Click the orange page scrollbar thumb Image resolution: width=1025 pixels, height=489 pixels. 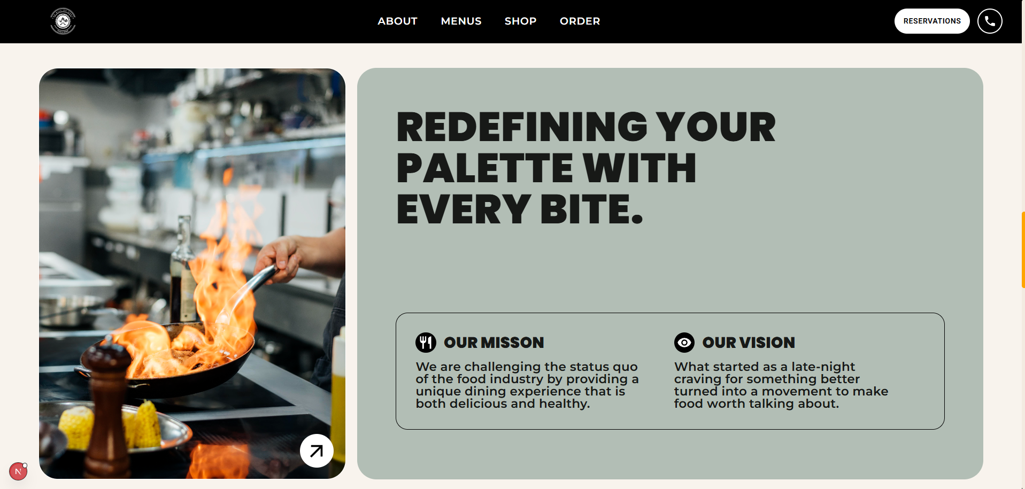point(1023,250)
